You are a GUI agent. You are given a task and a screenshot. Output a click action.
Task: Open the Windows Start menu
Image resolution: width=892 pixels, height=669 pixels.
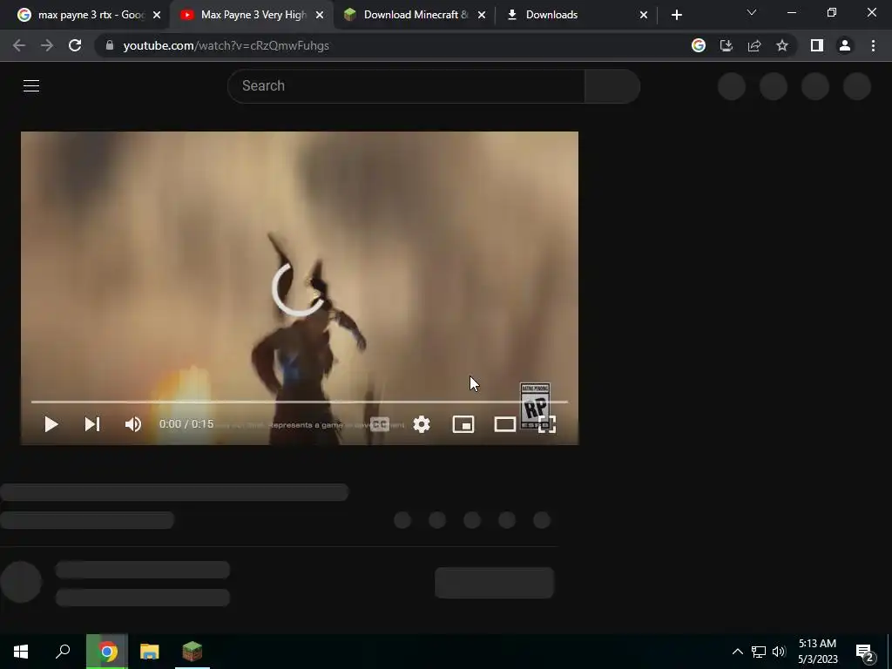(21, 652)
